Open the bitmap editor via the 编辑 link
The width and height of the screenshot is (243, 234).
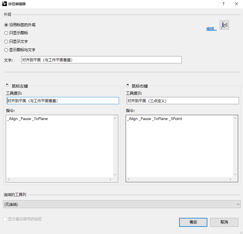pos(211,29)
